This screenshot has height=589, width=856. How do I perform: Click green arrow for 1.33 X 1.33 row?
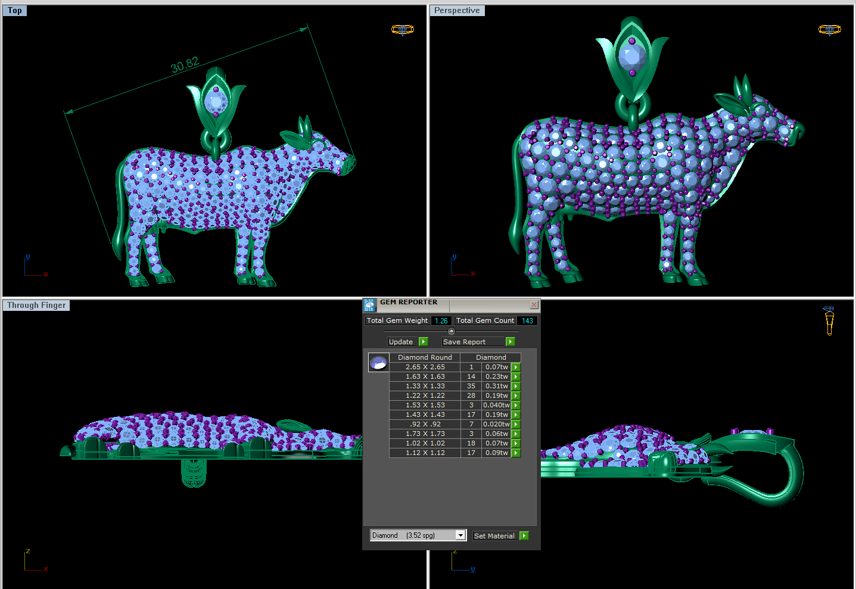tap(516, 387)
